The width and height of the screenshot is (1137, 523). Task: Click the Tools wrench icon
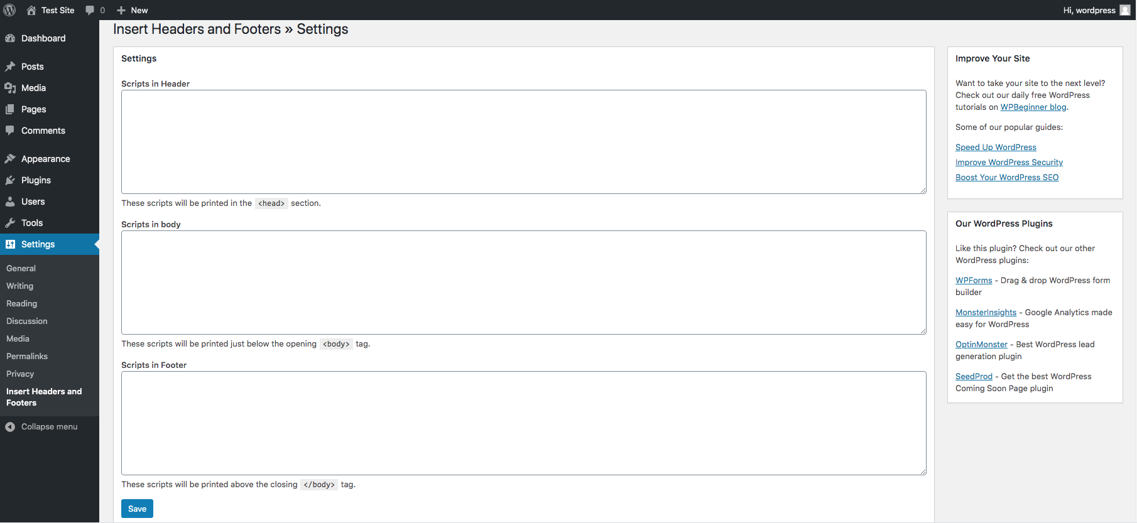[10, 223]
